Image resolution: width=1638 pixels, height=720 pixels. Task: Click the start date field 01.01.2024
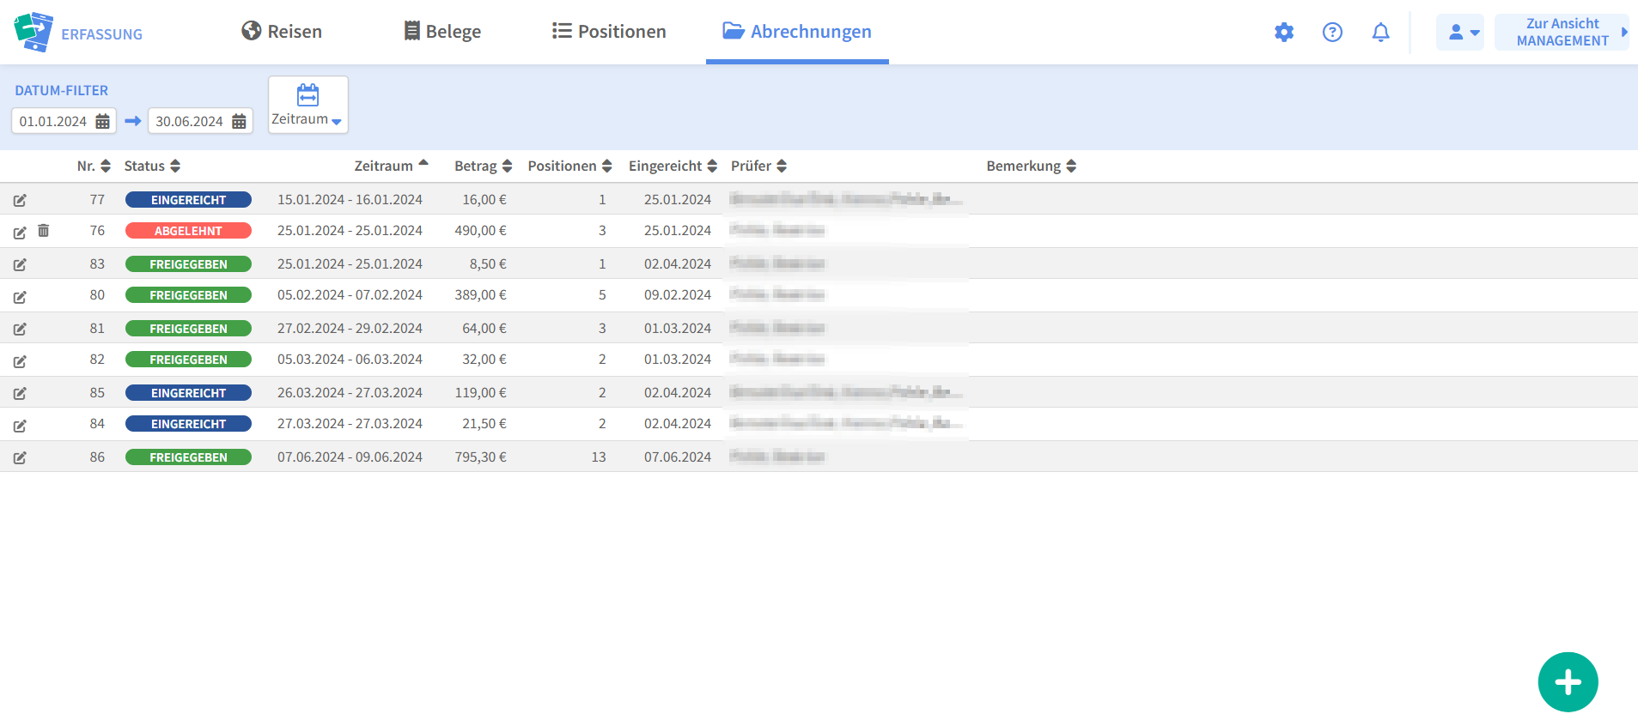[x=64, y=121]
